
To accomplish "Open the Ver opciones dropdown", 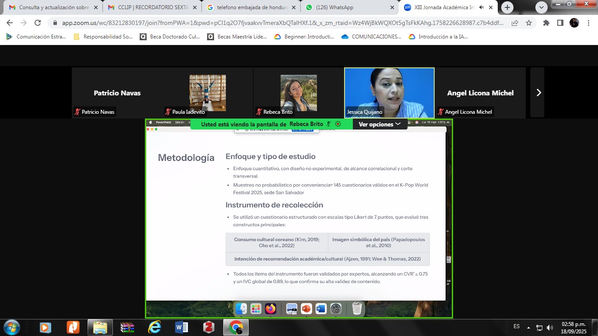I will point(379,124).
